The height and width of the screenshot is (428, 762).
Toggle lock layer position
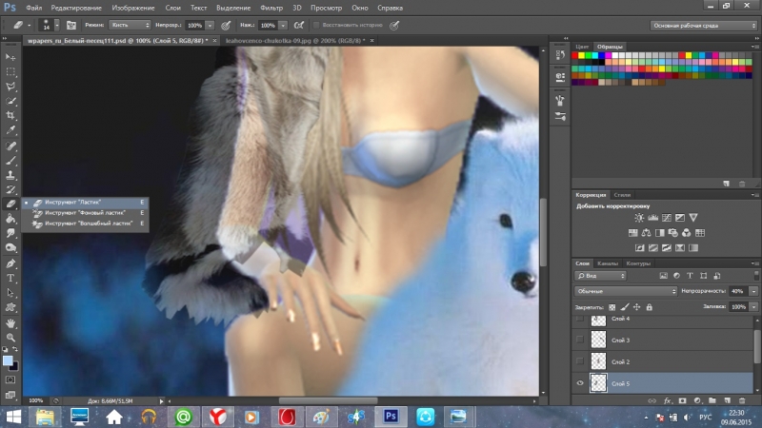click(636, 307)
